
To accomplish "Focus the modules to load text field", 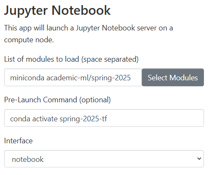I will coord(73,77).
